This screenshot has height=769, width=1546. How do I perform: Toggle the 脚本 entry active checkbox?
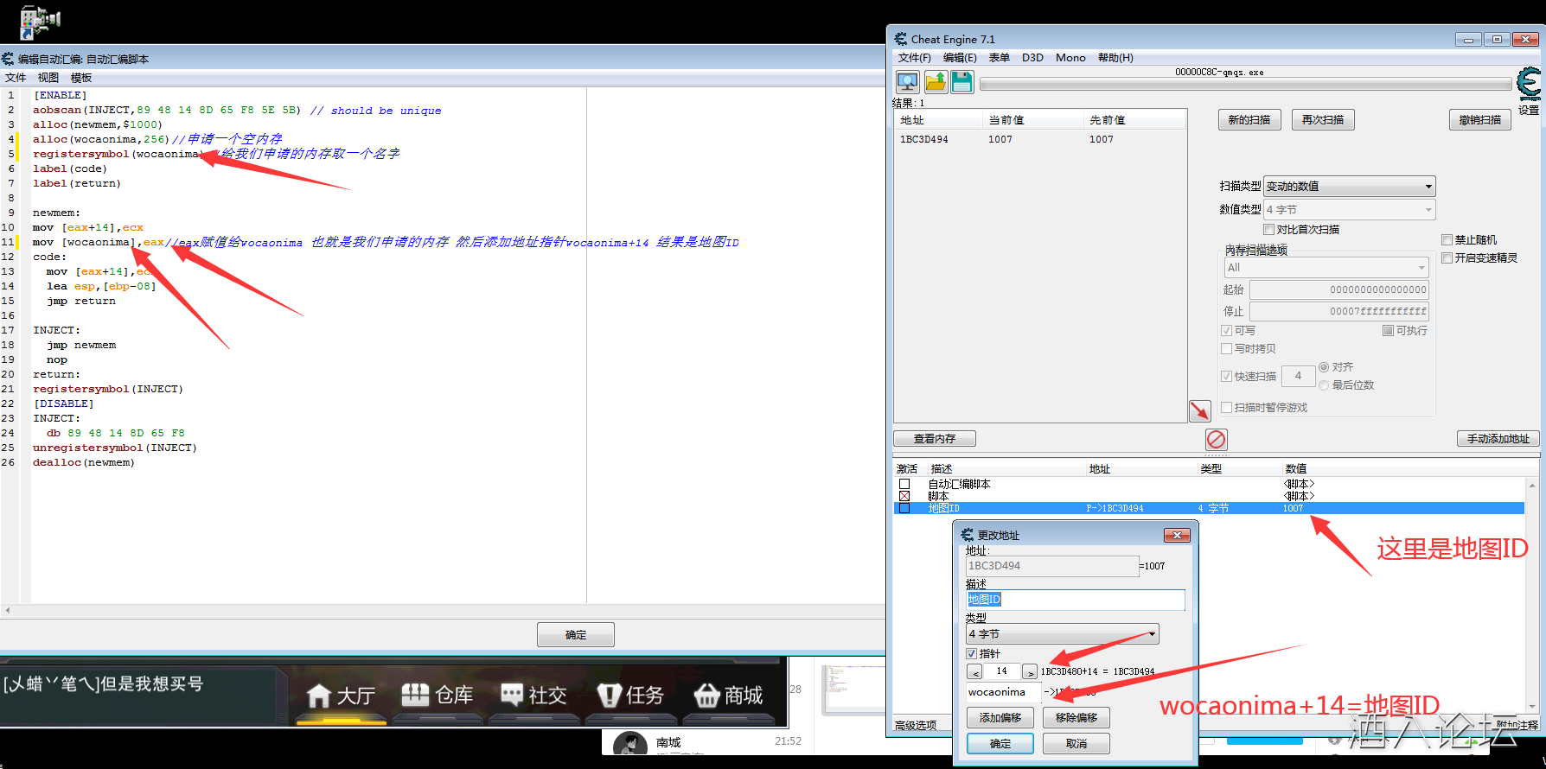904,497
